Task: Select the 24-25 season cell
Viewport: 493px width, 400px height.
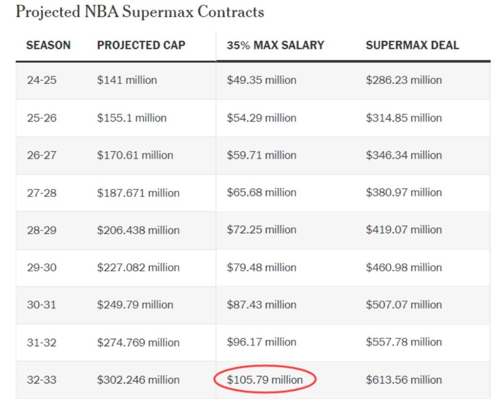Action: (41, 80)
